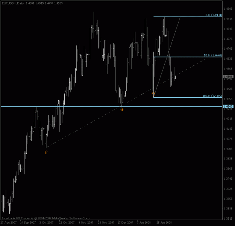The height and width of the screenshot is (226, 235).
Task: Click the 1.4775 price scale value
Action: pyautogui.click(x=228, y=39)
